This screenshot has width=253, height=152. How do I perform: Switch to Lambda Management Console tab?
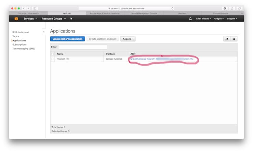(144, 13)
